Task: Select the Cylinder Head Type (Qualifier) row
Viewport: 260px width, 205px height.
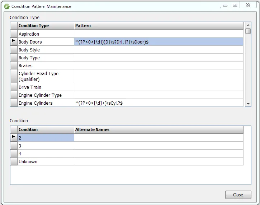Action: [46, 76]
